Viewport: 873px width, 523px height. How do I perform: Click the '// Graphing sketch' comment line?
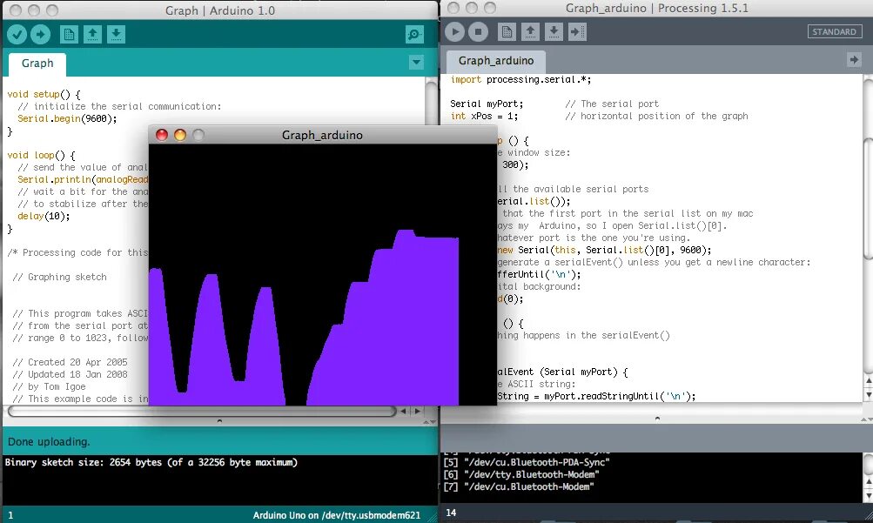click(x=59, y=277)
